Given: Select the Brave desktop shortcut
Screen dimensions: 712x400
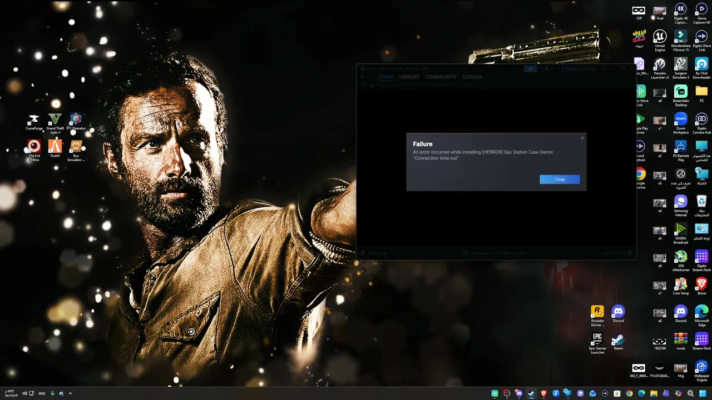Looking at the screenshot, I should (702, 286).
